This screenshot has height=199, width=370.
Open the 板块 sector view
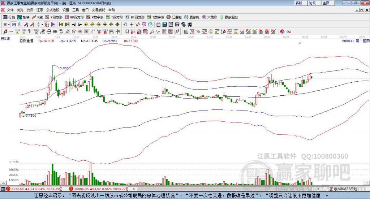tap(23, 17)
